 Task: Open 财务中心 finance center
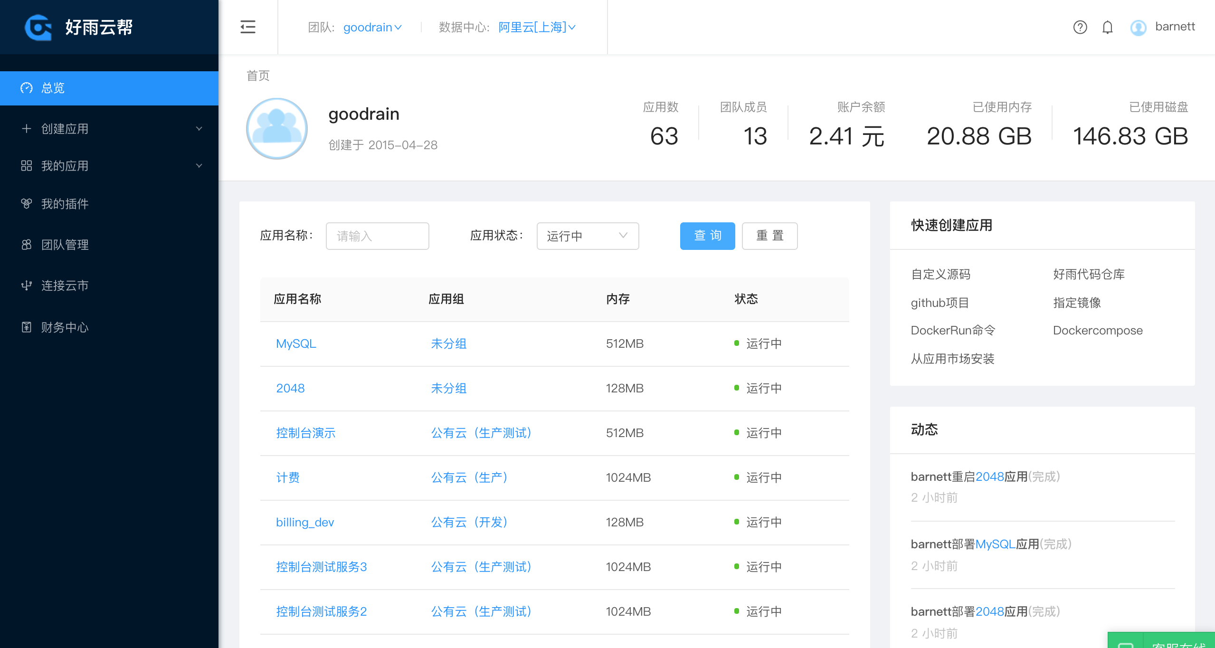click(65, 327)
